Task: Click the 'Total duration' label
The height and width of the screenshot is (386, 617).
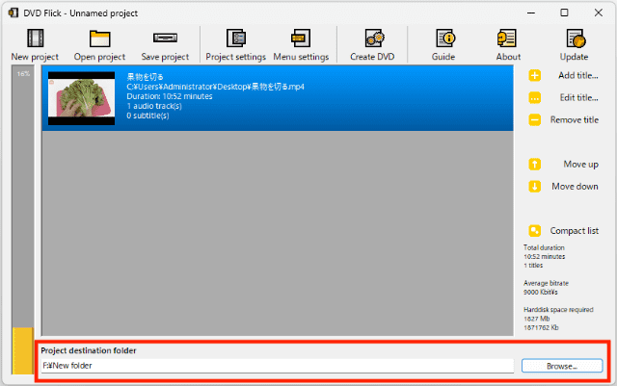Action: (544, 247)
